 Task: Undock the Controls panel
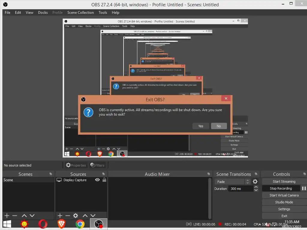coord(305,174)
